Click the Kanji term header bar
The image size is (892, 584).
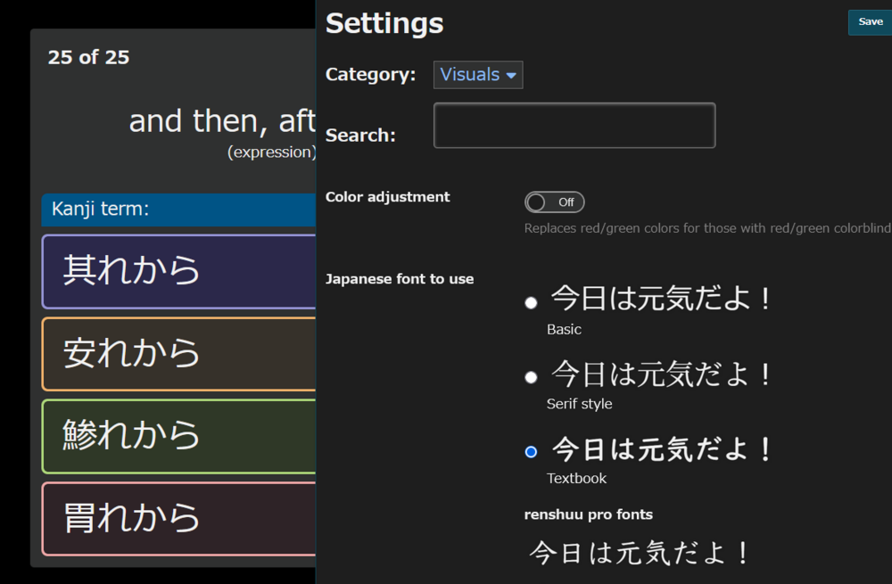tap(178, 210)
